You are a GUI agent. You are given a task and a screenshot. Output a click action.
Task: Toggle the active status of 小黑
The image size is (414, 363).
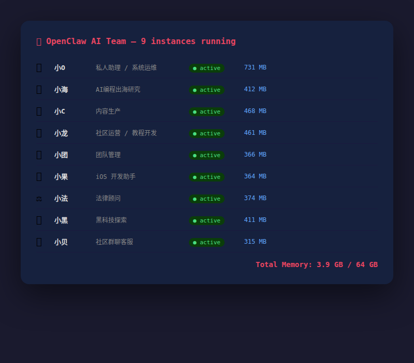click(206, 220)
